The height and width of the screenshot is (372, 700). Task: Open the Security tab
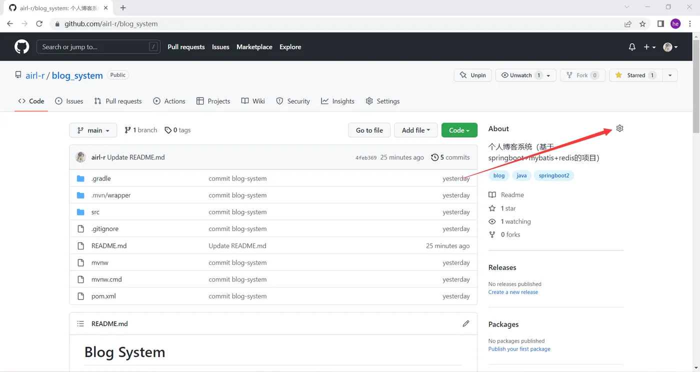(x=293, y=101)
